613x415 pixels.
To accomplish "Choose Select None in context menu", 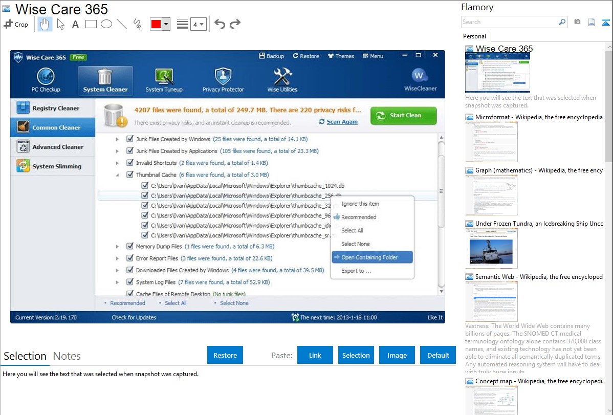I will tap(372, 244).
